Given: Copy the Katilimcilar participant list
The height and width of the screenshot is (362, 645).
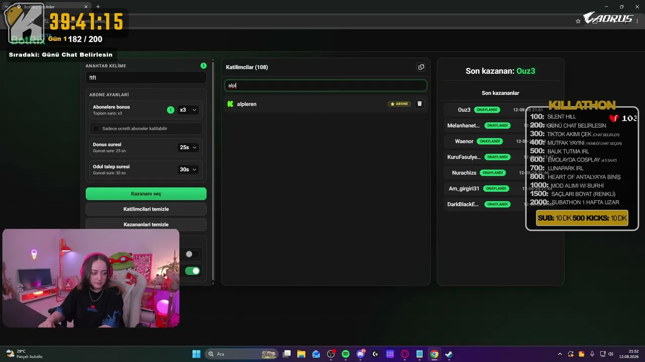Looking at the screenshot, I should pyautogui.click(x=421, y=67).
